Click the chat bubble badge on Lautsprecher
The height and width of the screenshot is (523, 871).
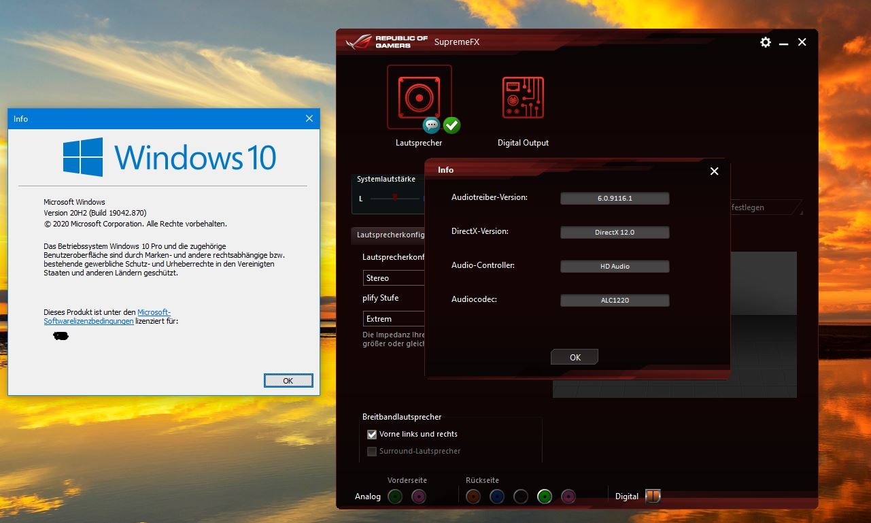(x=432, y=125)
